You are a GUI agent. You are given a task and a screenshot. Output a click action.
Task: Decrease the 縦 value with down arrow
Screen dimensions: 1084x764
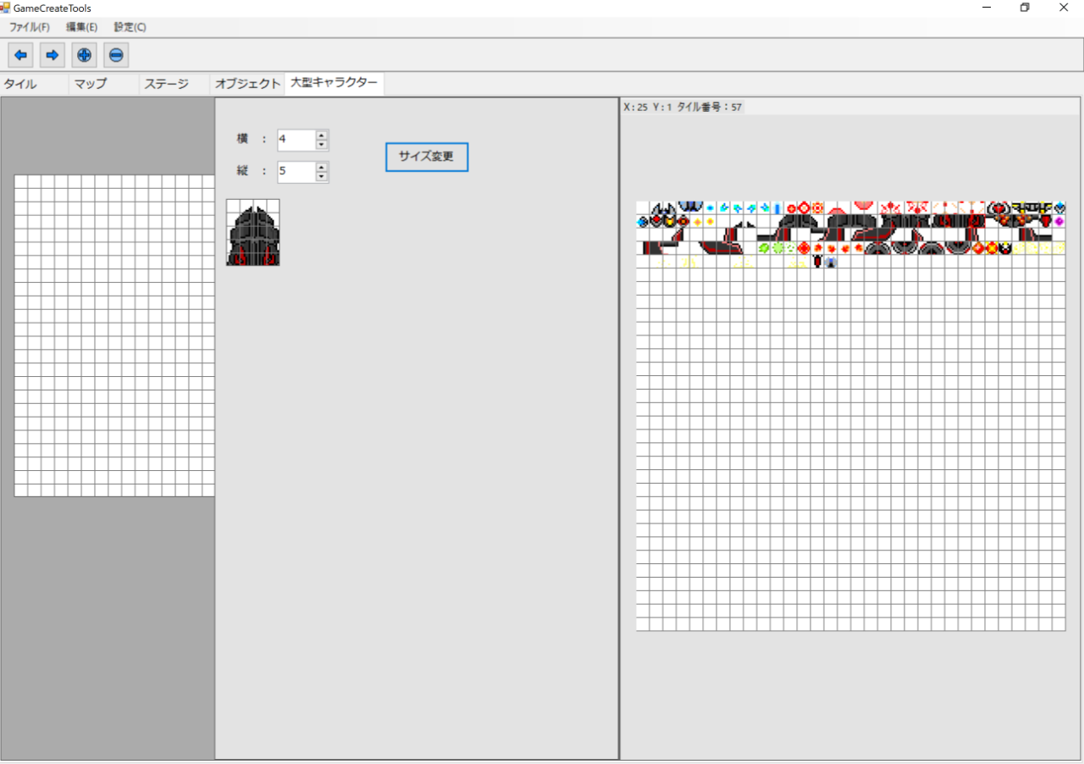(322, 177)
